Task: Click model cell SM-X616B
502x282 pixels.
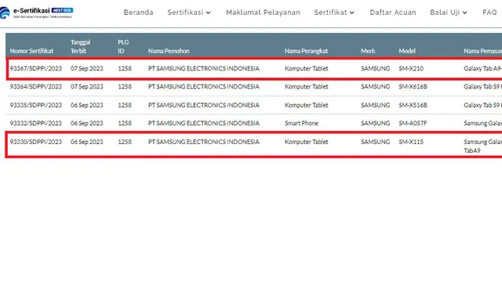Action: point(413,87)
